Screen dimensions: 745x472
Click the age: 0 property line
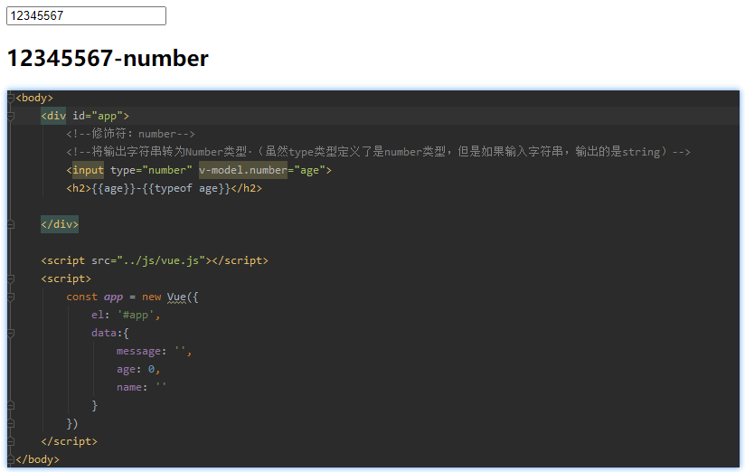[138, 369]
